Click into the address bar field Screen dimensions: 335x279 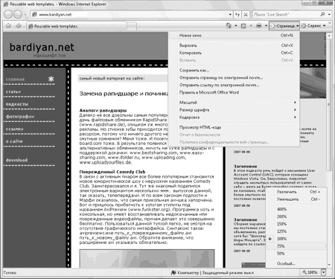132,14
